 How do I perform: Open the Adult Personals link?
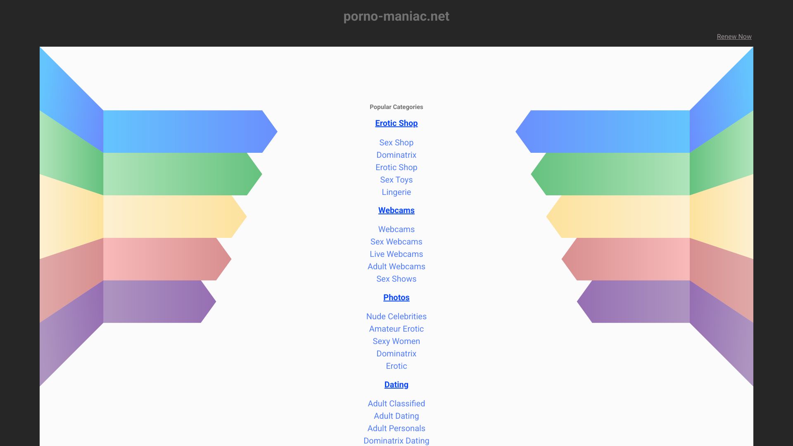click(396, 428)
